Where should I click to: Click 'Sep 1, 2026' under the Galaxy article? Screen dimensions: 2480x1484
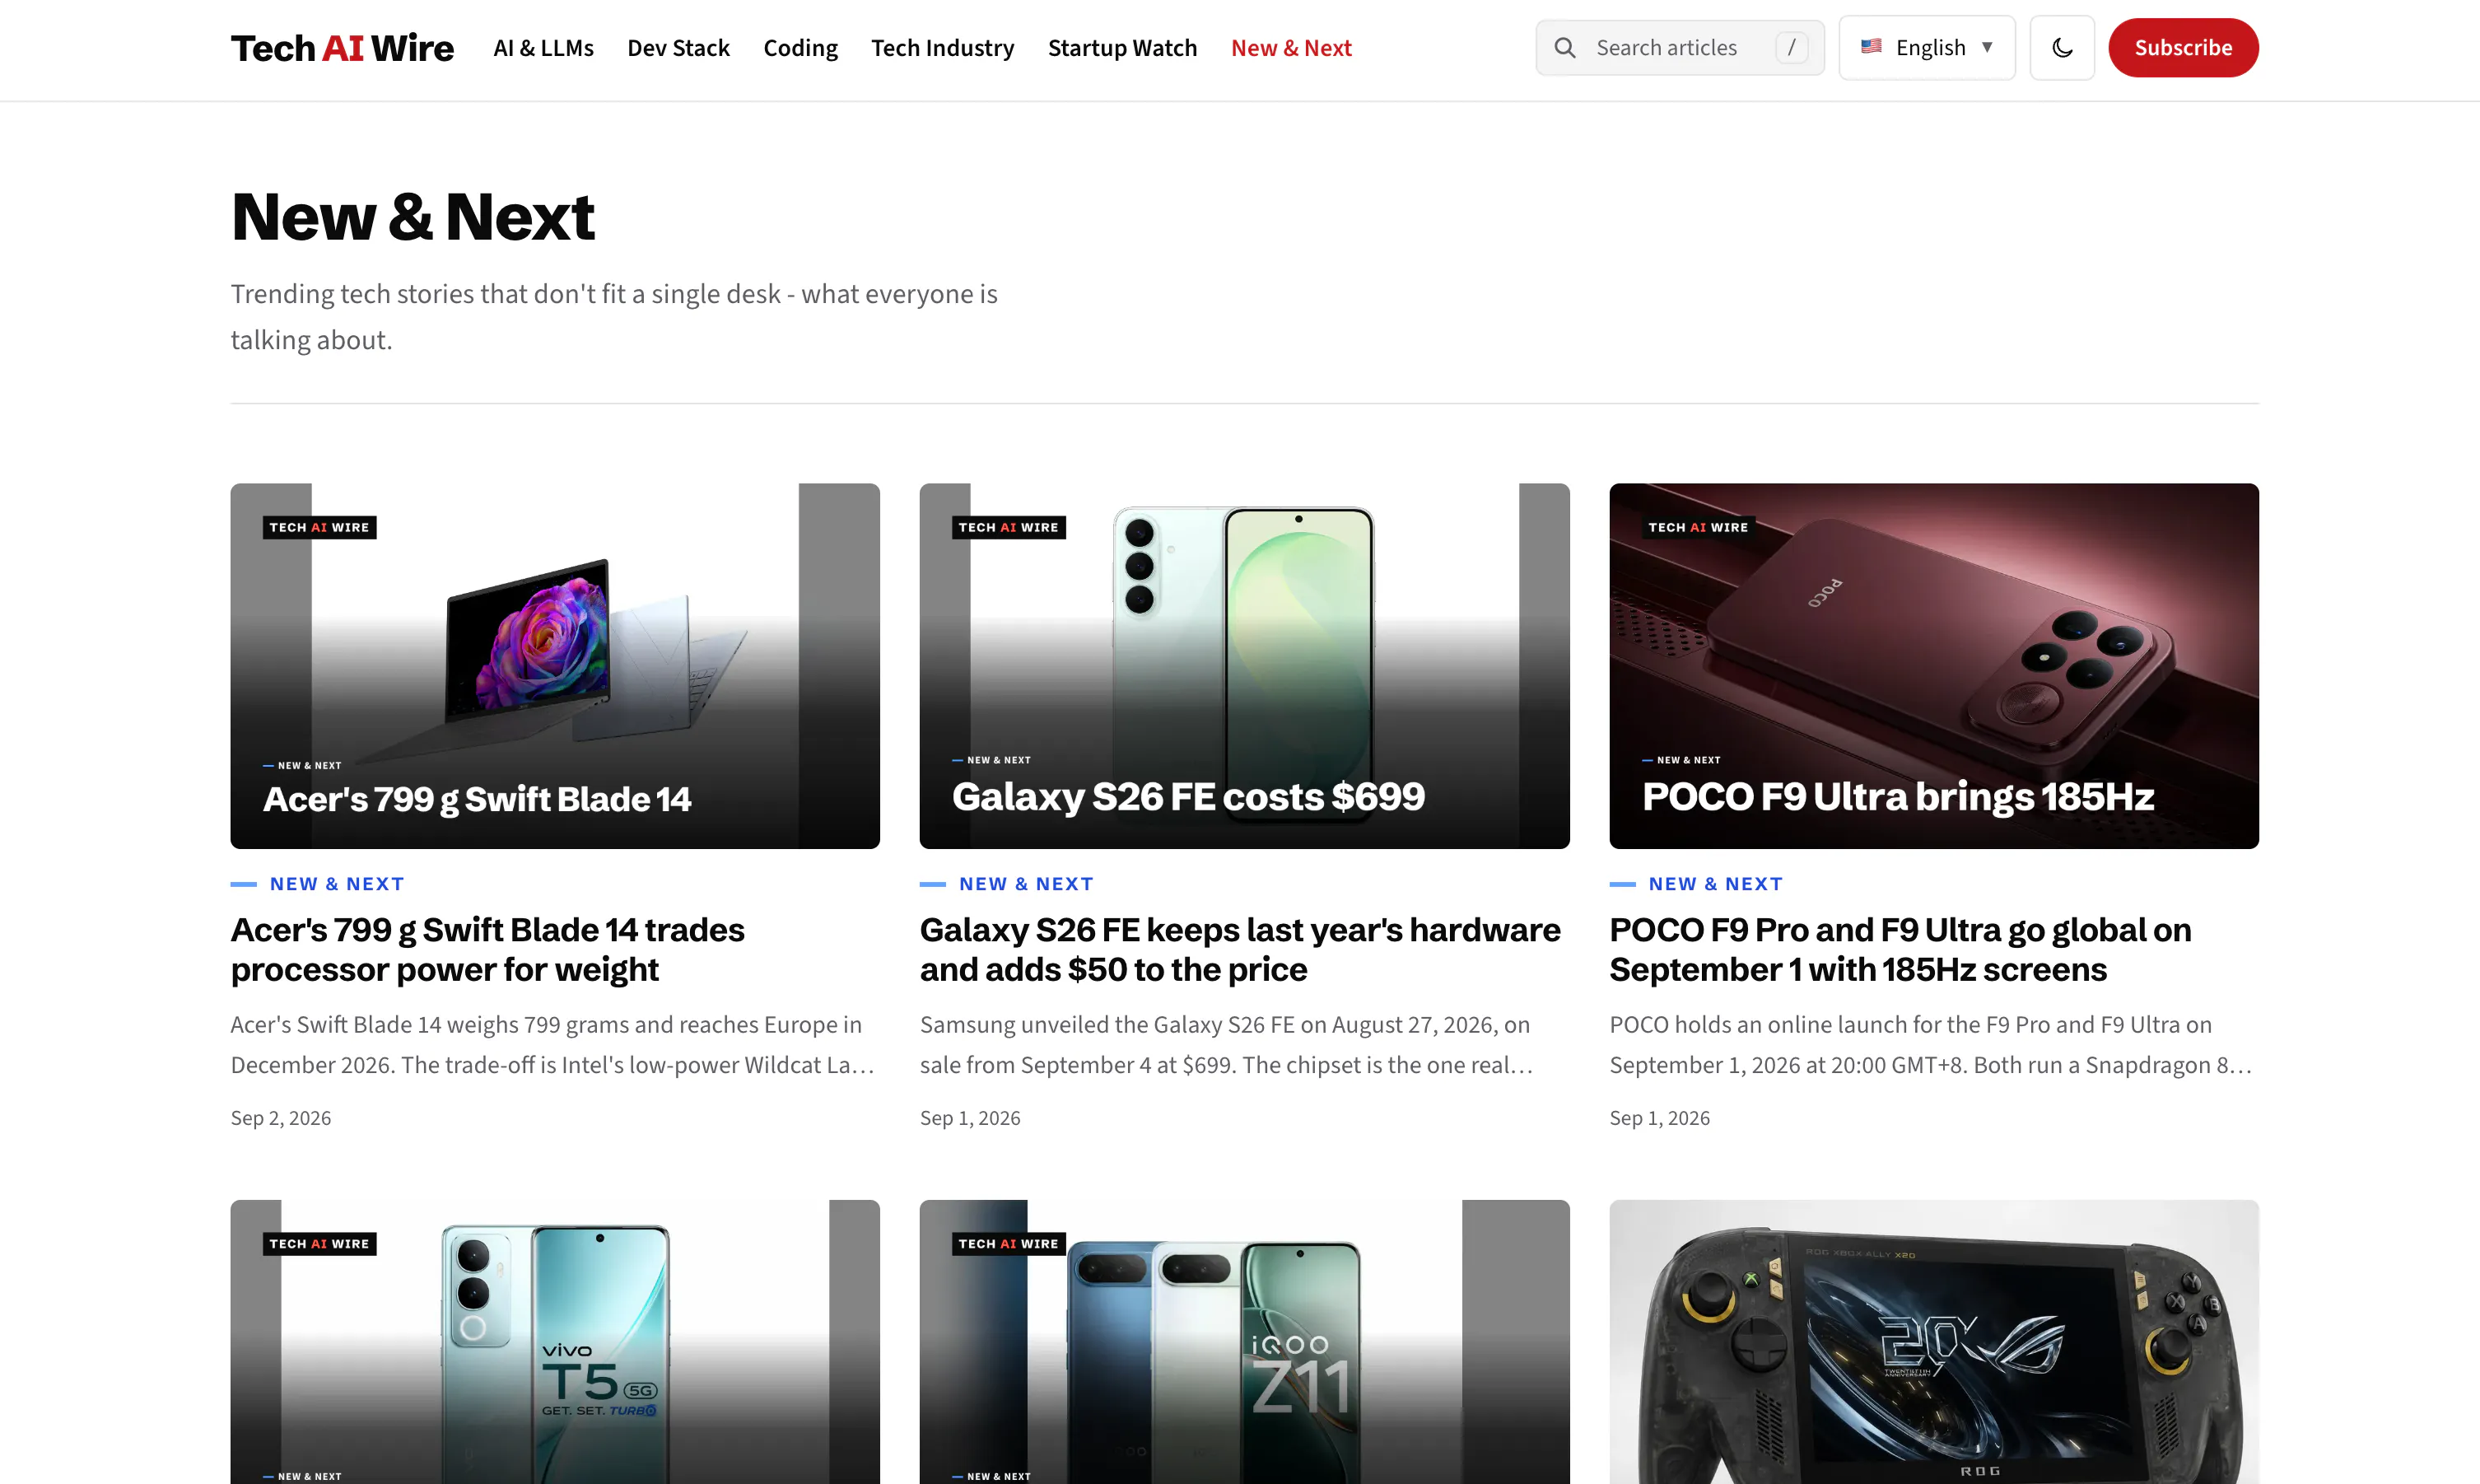pyautogui.click(x=970, y=1118)
